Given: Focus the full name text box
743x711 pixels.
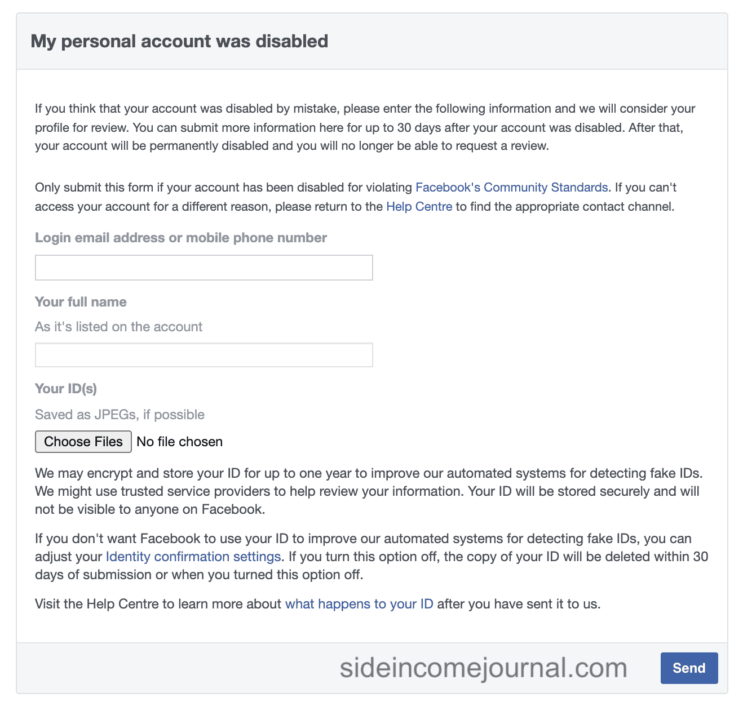Looking at the screenshot, I should [204, 355].
